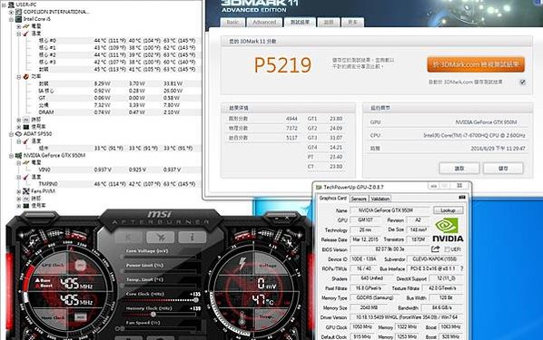This screenshot has height=340, width=543.
Task: Collapse the NVIDIA GeForce GTX 950M node
Action: coord(11,155)
